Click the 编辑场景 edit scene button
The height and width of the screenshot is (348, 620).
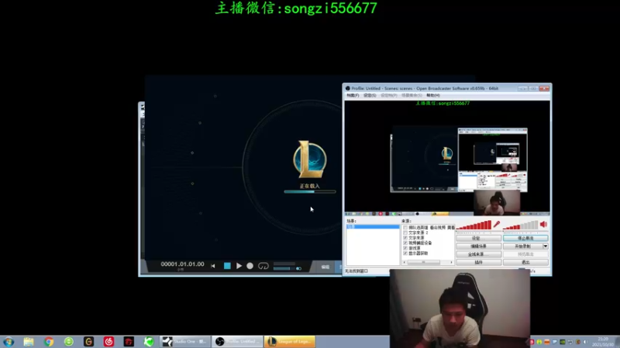(478, 246)
